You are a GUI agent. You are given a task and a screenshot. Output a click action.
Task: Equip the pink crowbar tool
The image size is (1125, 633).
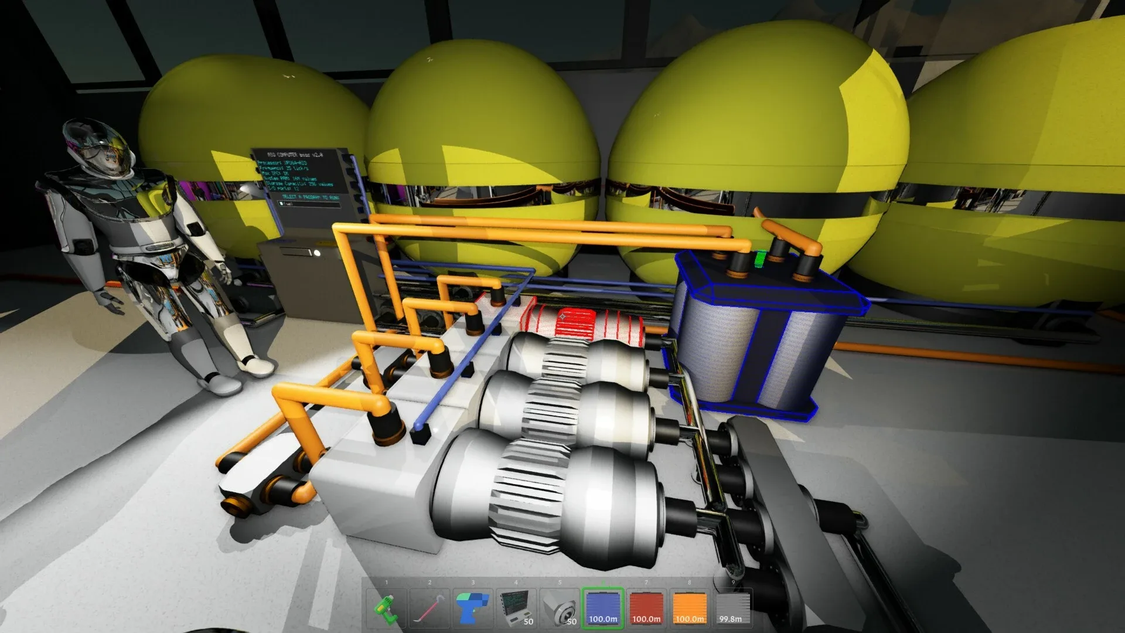pyautogui.click(x=429, y=608)
